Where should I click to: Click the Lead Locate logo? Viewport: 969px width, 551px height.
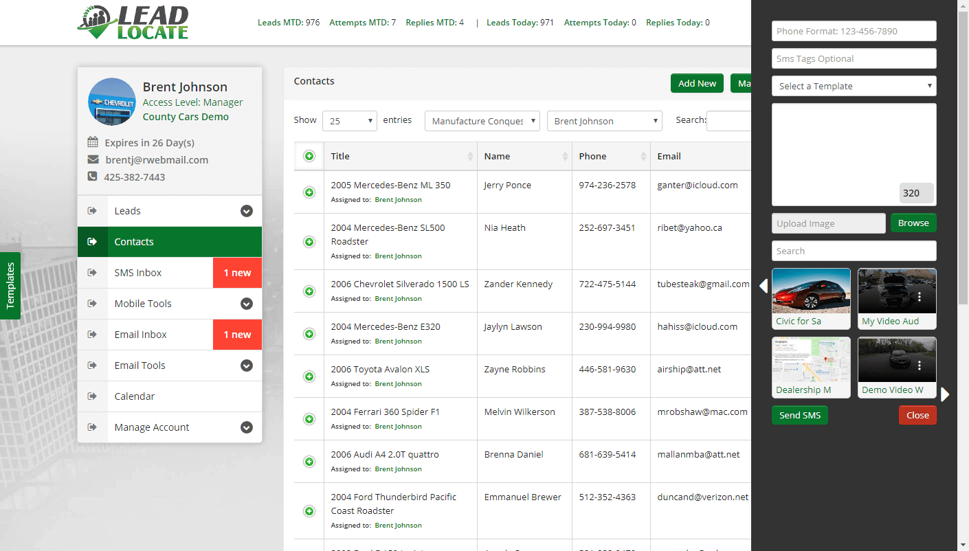point(133,22)
